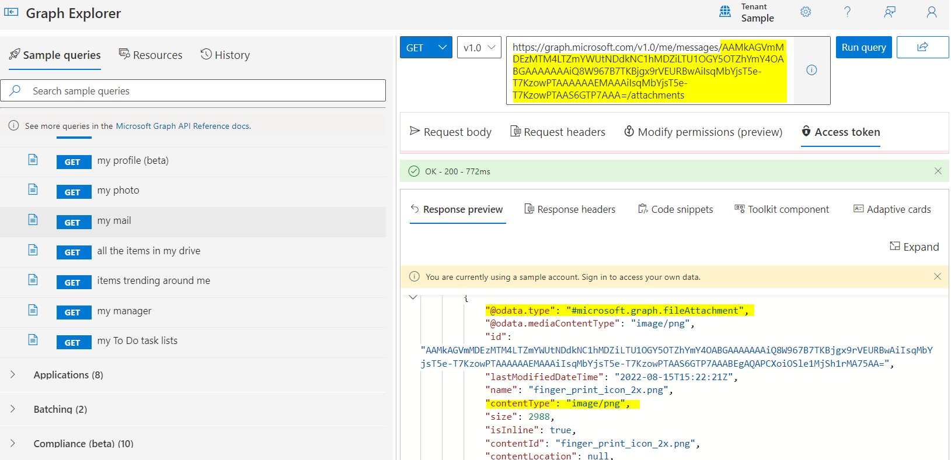Click the search magnifier icon
This screenshot has height=460, width=951.
15,90
